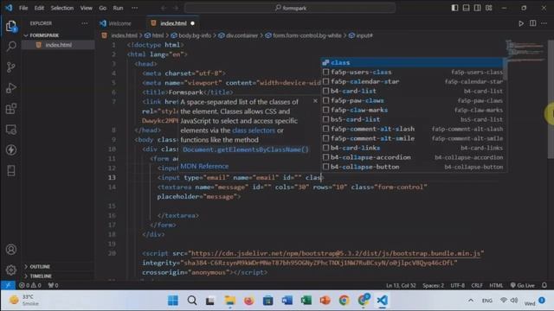Select fa5p-calendar-star suggestion
Viewport: 554px width, 311px height.
click(413, 81)
